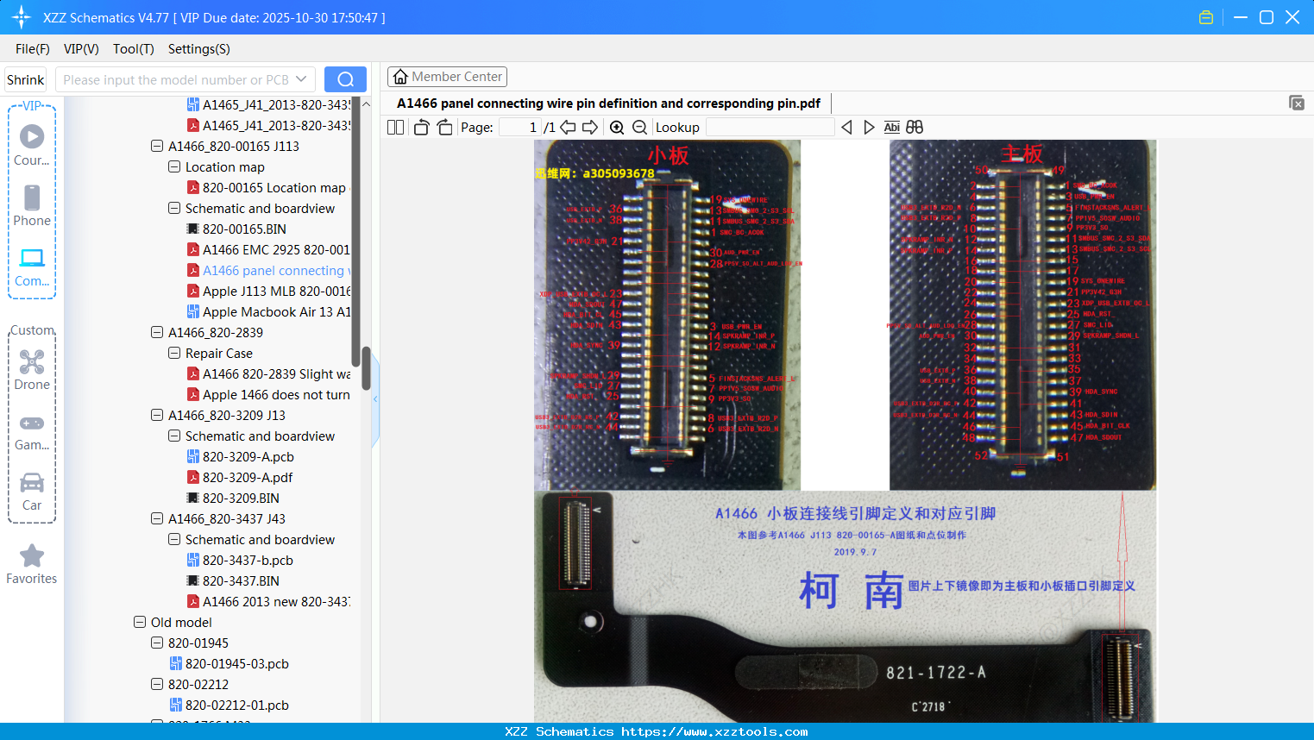Collapse the 820-01945 node

point(157,643)
